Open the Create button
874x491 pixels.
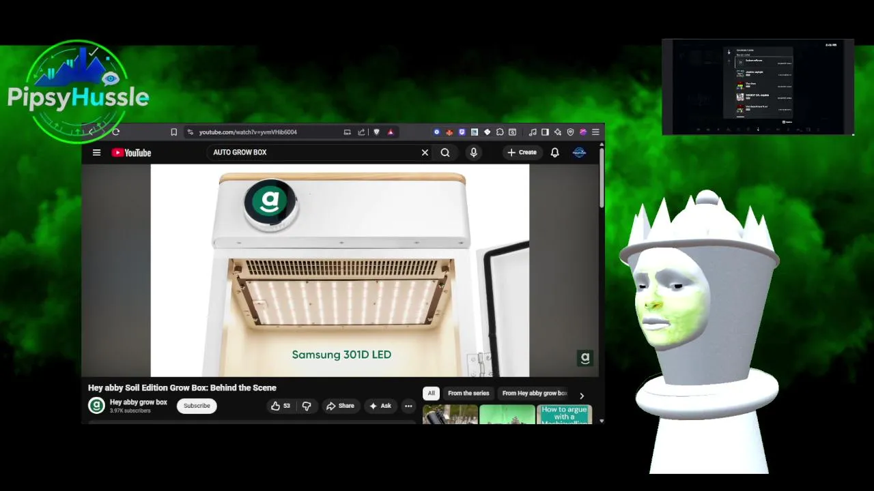pos(522,153)
